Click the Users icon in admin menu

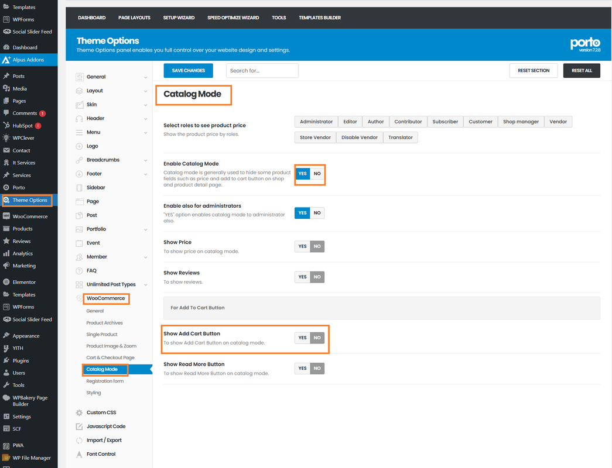coord(6,373)
